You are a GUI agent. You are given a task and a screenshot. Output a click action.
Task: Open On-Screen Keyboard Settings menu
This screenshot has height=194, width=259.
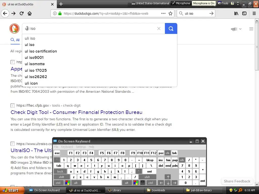click(81, 147)
